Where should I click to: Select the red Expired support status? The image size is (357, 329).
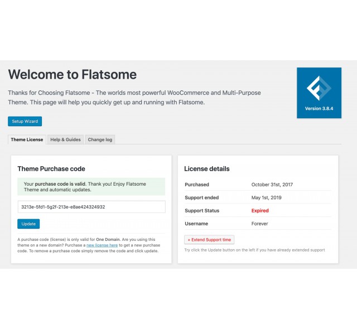coord(260,210)
